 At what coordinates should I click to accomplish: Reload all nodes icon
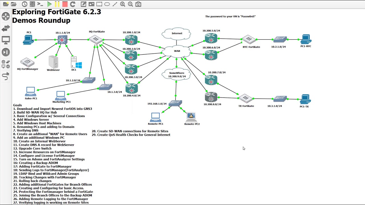coord(73,4)
